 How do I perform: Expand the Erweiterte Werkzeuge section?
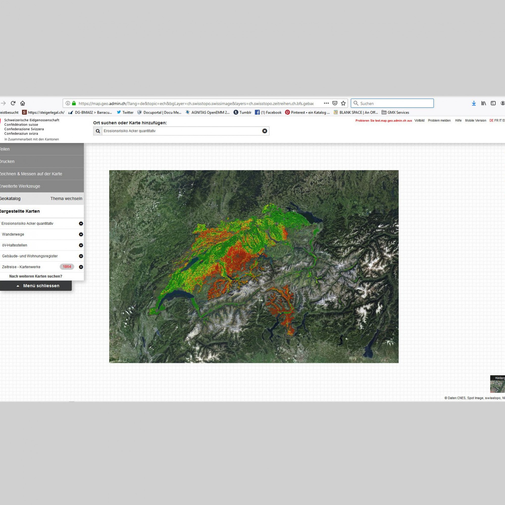coord(42,186)
